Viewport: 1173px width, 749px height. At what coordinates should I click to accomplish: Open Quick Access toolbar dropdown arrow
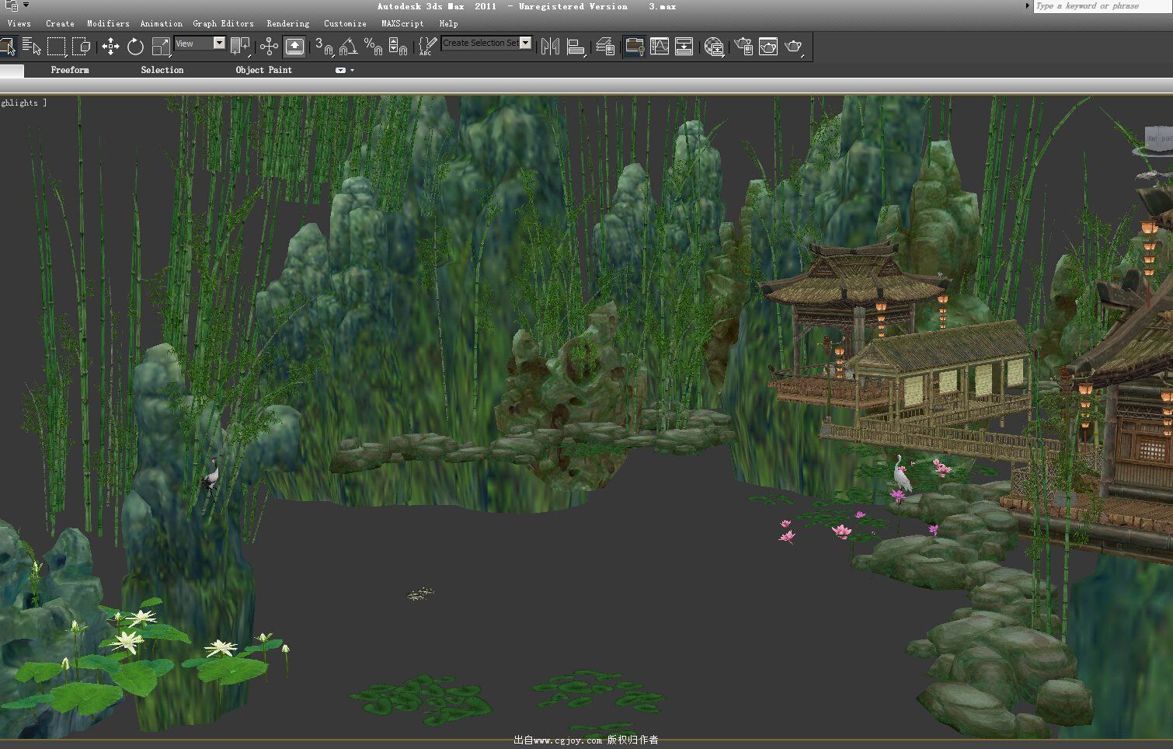[x=26, y=5]
